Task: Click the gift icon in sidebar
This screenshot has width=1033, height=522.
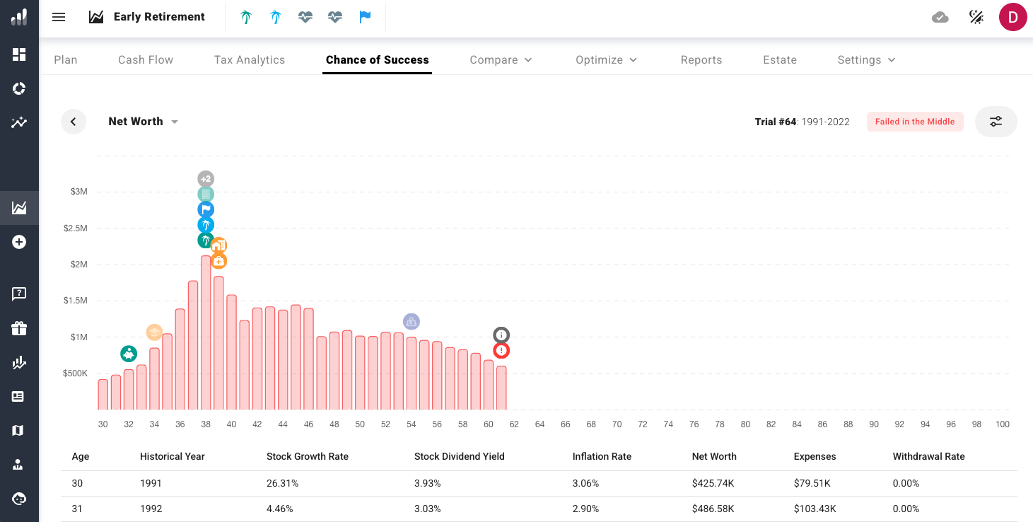Action: [x=19, y=328]
